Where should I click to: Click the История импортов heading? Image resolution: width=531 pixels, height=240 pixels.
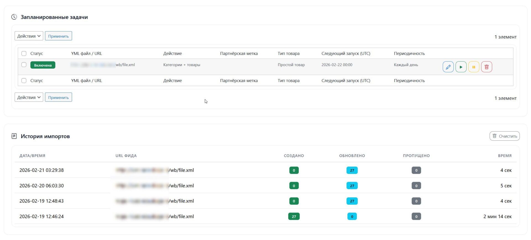click(45, 136)
